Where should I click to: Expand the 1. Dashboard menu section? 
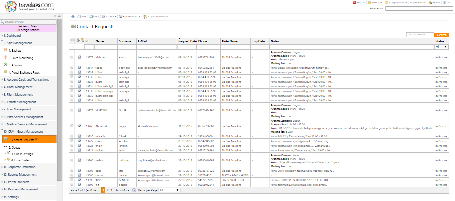coord(28,35)
